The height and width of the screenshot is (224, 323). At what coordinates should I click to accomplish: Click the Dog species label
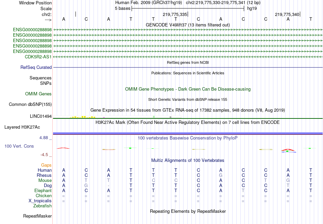48,186
